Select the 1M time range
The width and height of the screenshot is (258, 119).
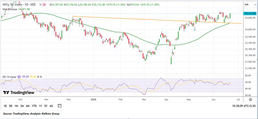[16, 106]
